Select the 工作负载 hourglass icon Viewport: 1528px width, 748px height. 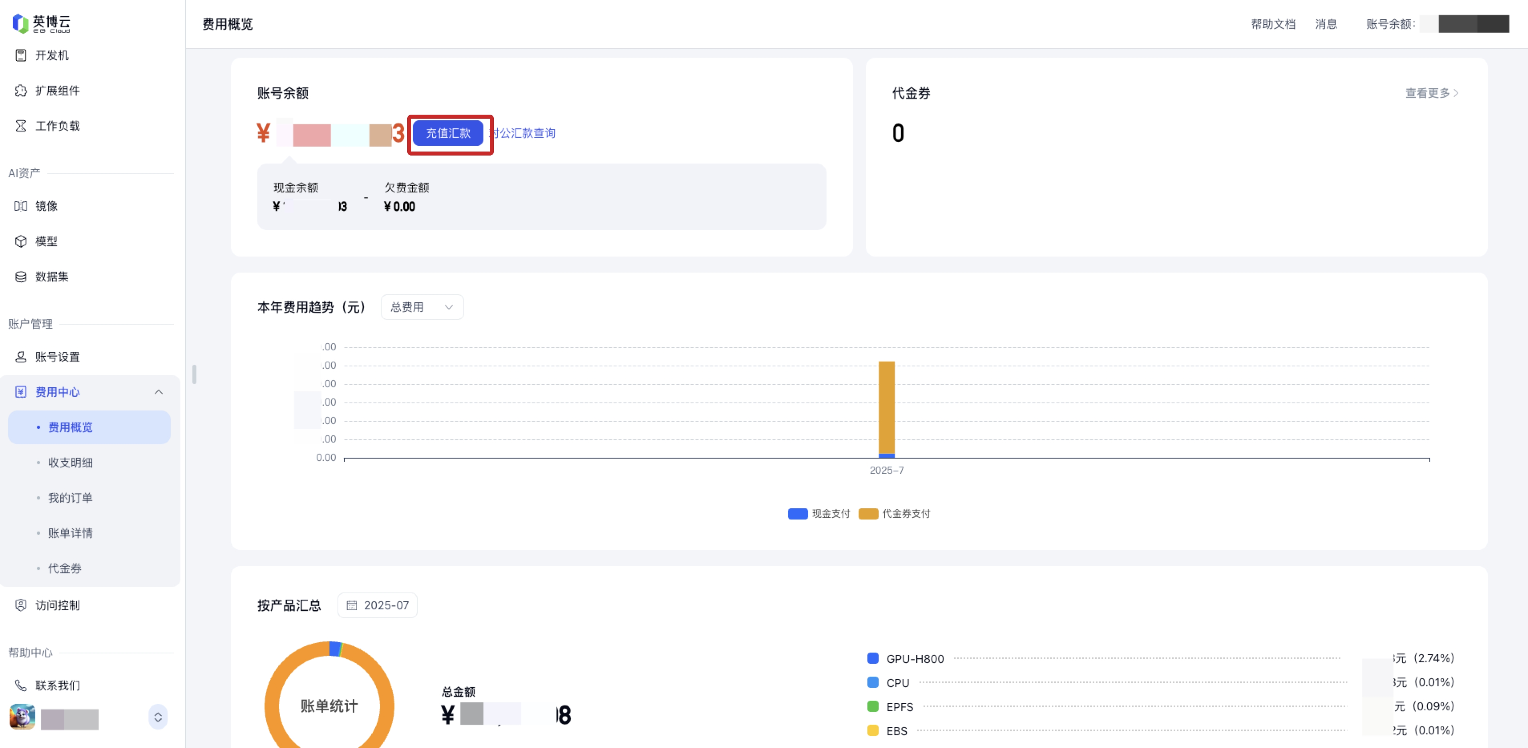coord(21,126)
